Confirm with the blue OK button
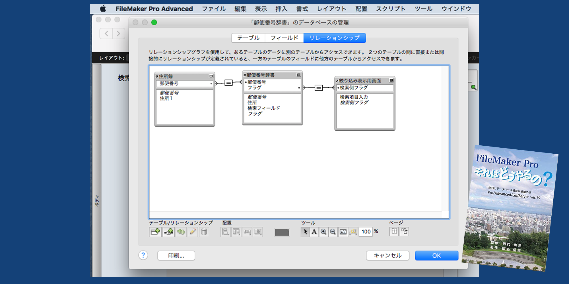Screen dimensions: 569x284 pos(436,255)
